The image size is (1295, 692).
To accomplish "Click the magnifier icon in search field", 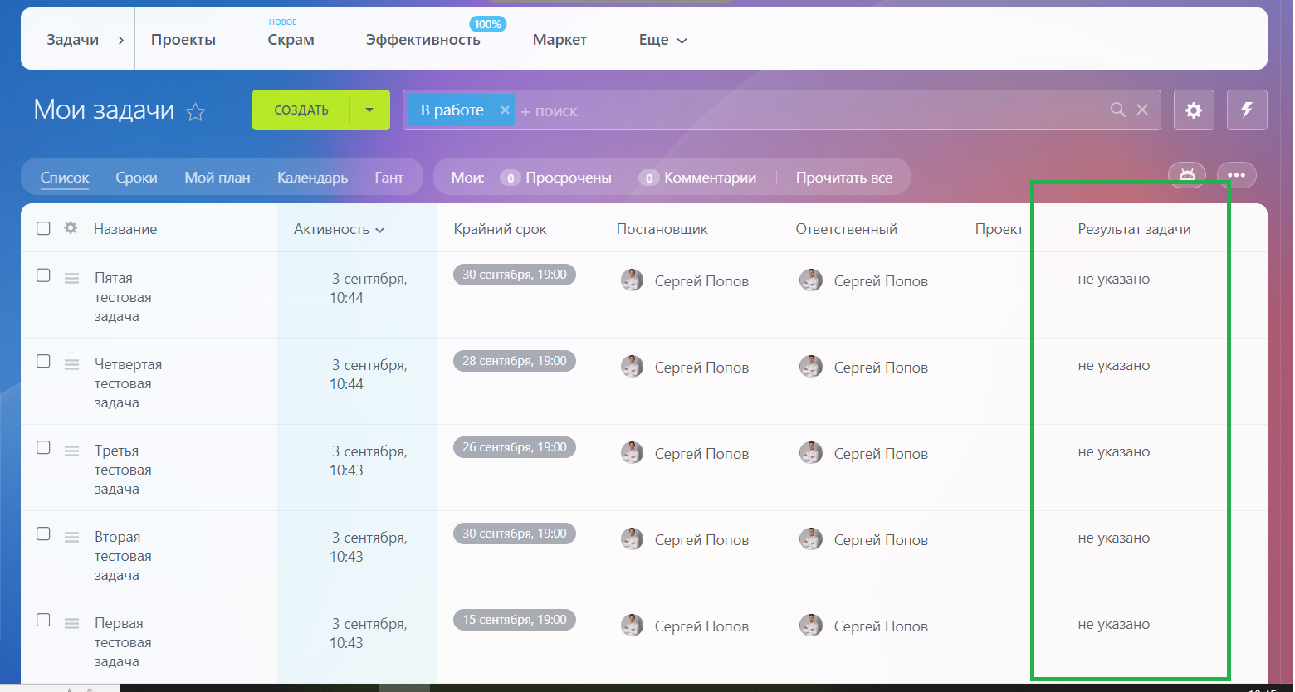I will click(1117, 110).
